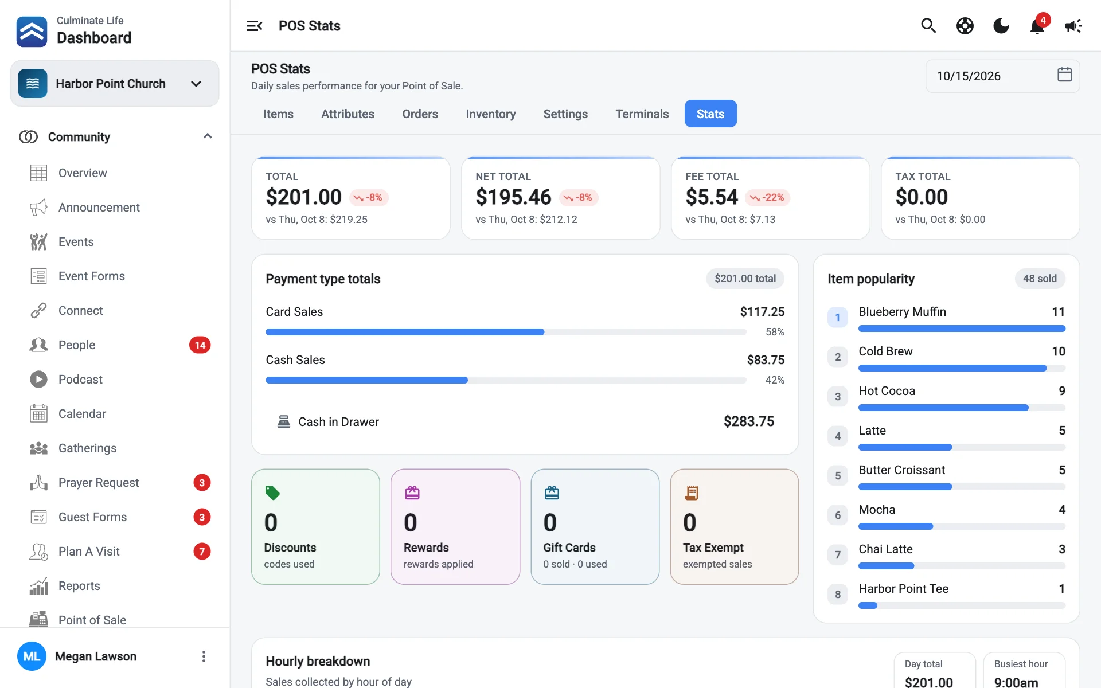Open Plan A Visit sidebar item
This screenshot has width=1101, height=688.
115,552
